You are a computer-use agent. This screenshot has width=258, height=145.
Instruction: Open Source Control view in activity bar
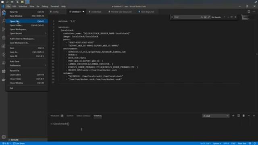click(4, 29)
